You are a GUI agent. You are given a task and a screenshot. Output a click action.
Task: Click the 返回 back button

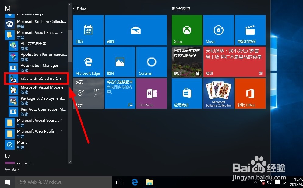click(x=12, y=170)
